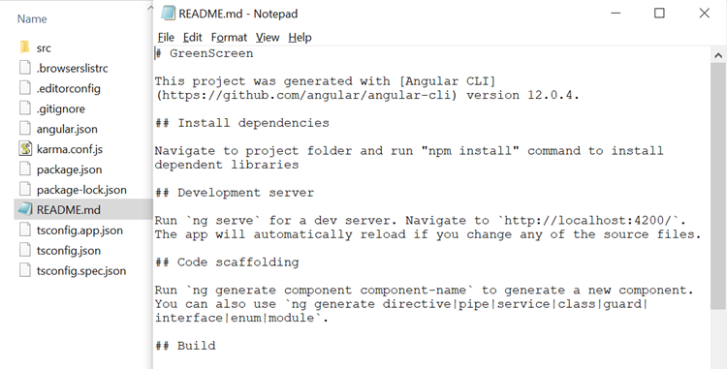This screenshot has height=369, width=727.
Task: Open the View menu
Action: (x=268, y=38)
